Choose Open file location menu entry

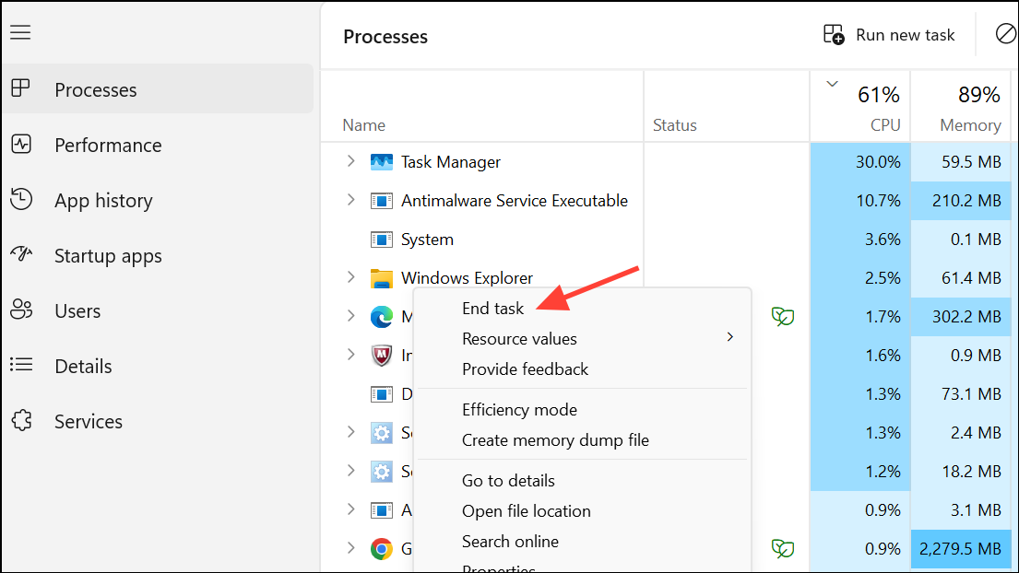[526, 511]
